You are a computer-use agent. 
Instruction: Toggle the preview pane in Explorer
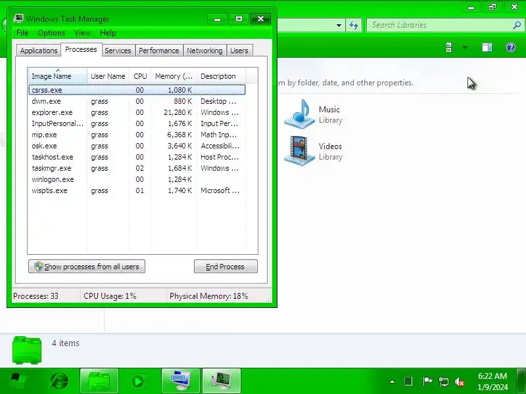pyautogui.click(x=487, y=47)
